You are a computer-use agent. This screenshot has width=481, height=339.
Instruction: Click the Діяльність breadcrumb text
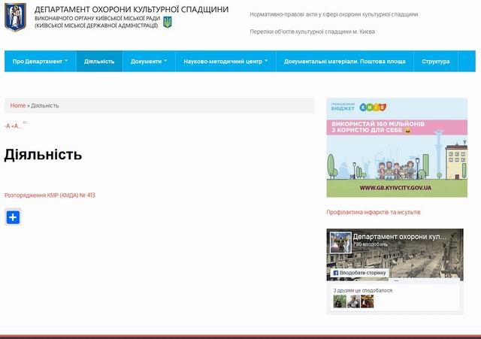45,105
